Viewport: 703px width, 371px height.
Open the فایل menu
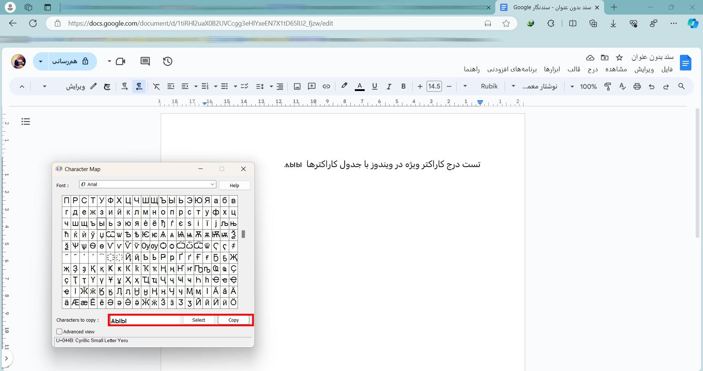tap(667, 69)
